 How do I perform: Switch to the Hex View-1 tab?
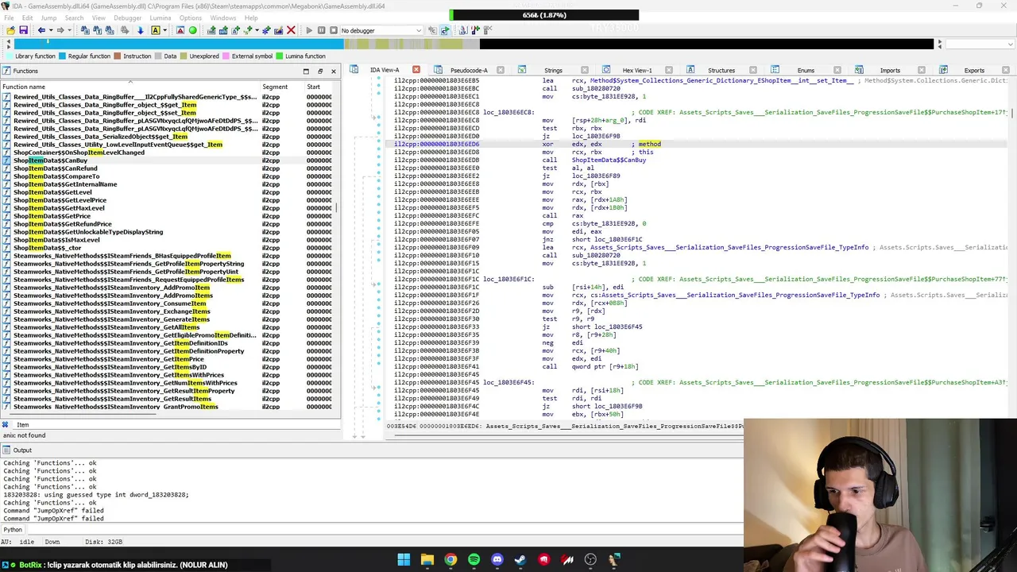click(636, 70)
